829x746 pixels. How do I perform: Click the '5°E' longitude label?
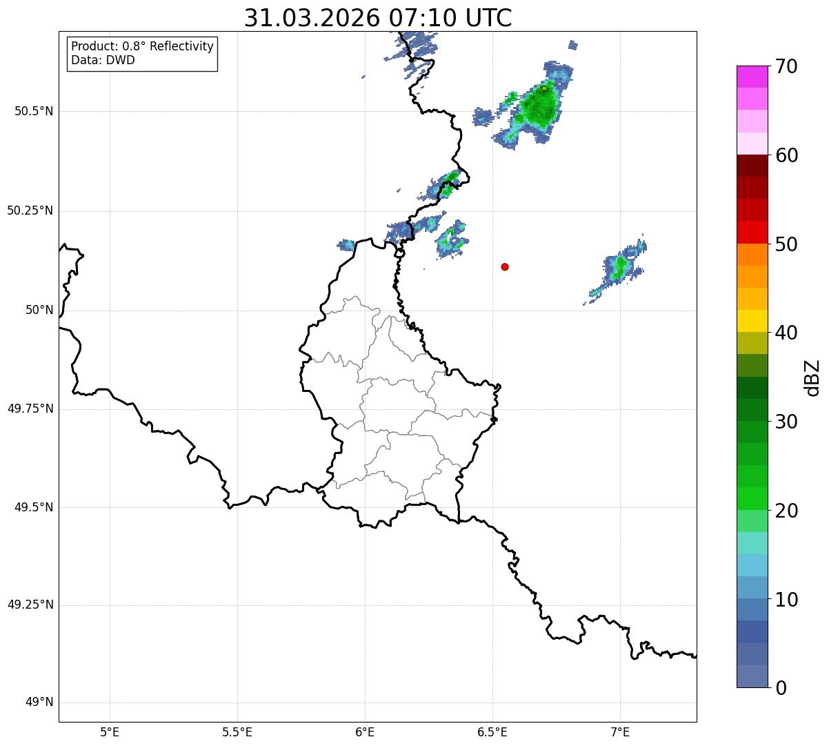110,732
